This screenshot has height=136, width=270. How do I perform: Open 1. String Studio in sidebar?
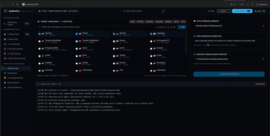pos(16,34)
